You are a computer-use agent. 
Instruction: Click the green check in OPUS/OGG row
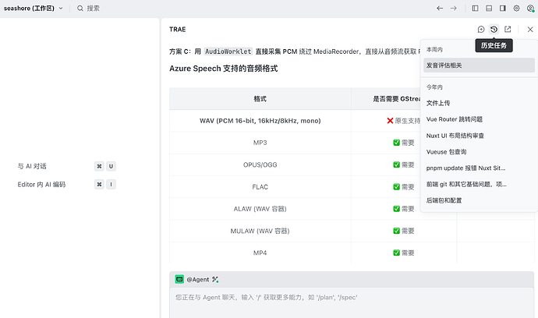(x=396, y=164)
